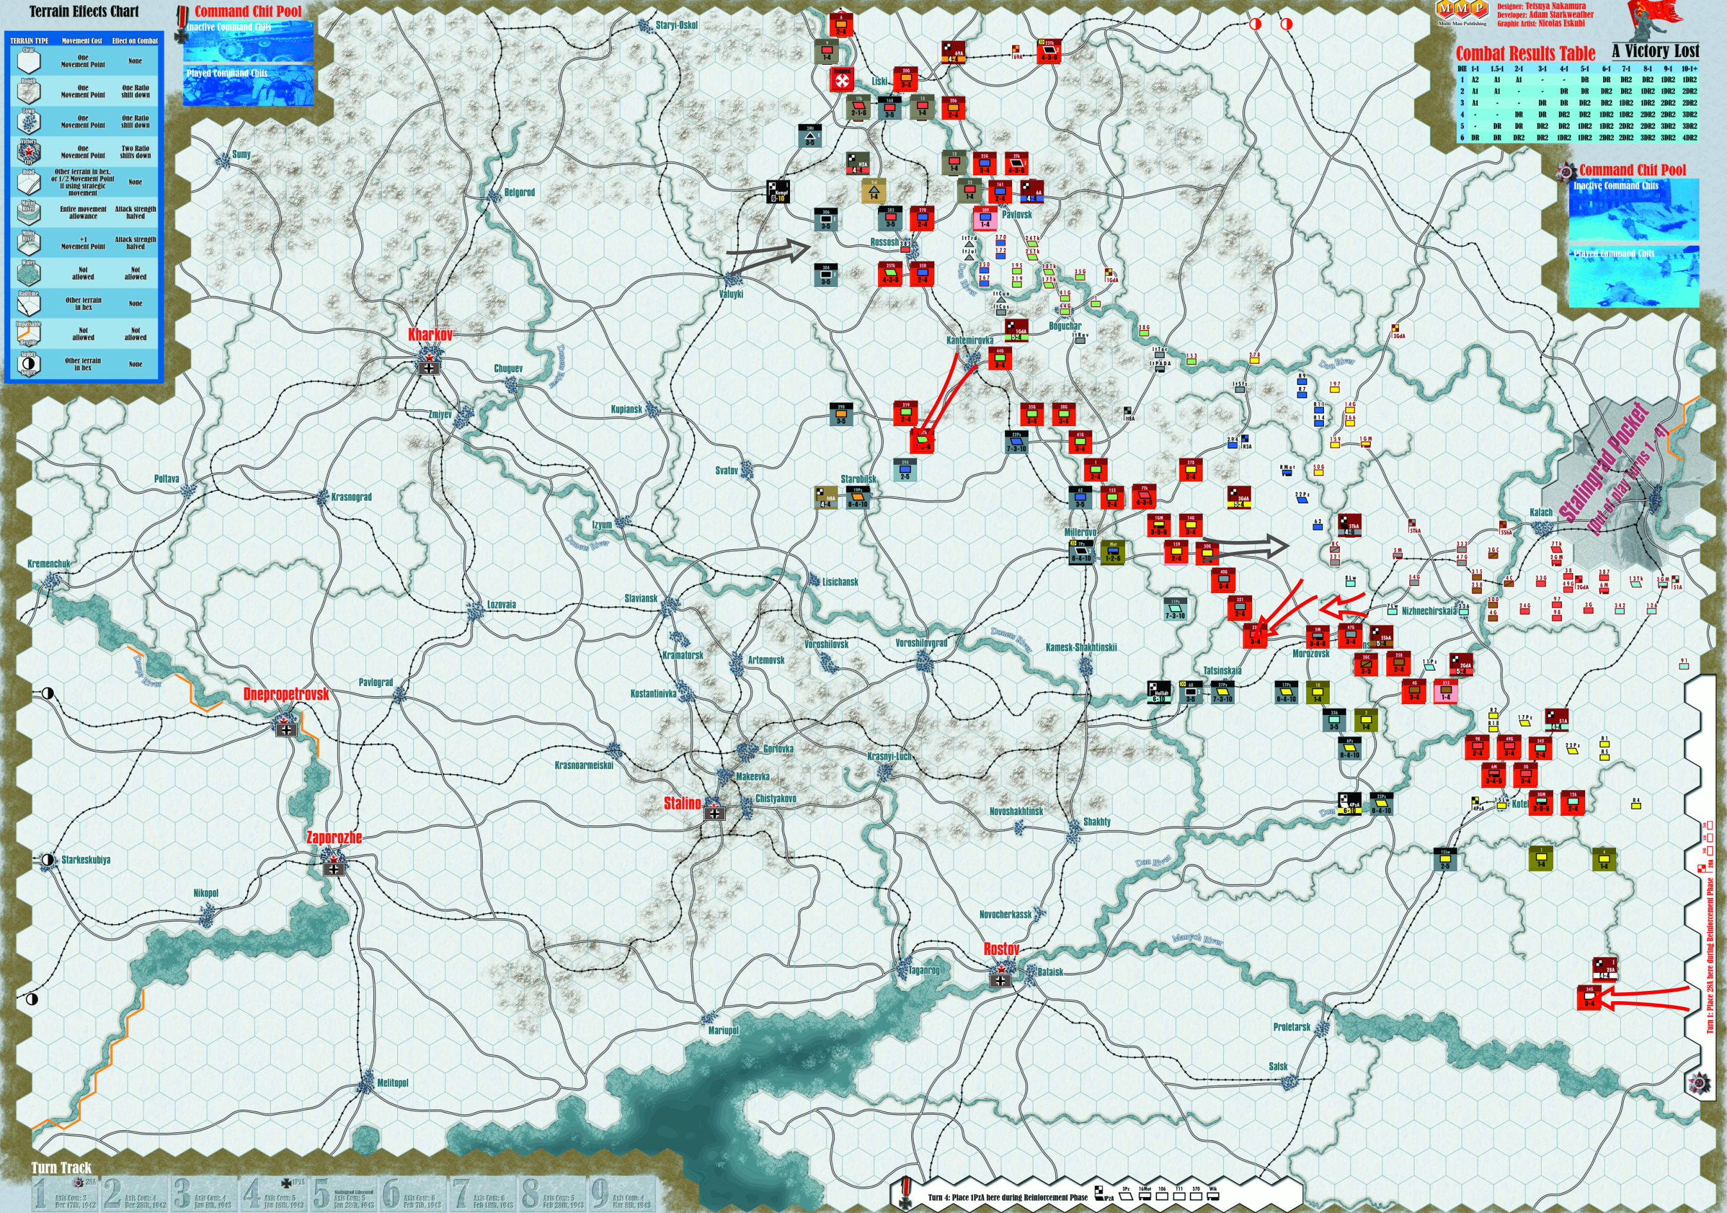This screenshot has width=1727, height=1213.
Task: Click the 69A headquarters counter
Action: pyautogui.click(x=954, y=53)
